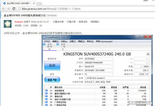Click the 阅读模式 link
This screenshot has height=106, width=155.
click(95, 22)
